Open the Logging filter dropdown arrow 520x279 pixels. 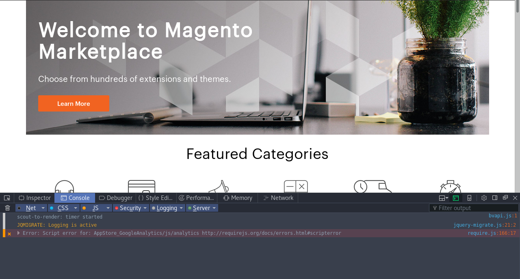182,208
